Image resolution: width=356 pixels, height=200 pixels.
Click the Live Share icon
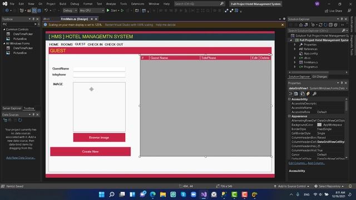[x=327, y=11]
